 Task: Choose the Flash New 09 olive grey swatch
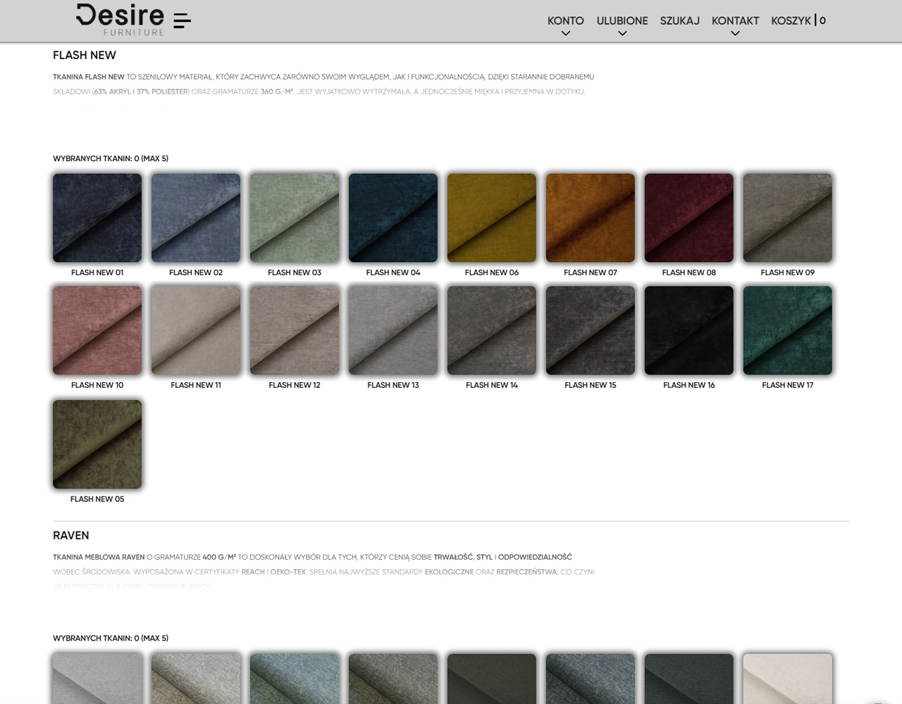pos(788,218)
